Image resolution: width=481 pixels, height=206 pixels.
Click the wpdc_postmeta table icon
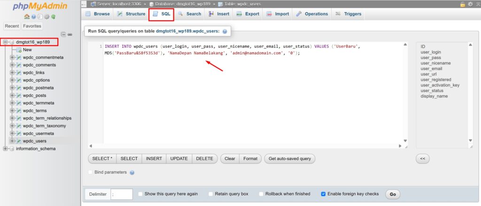pos(18,88)
